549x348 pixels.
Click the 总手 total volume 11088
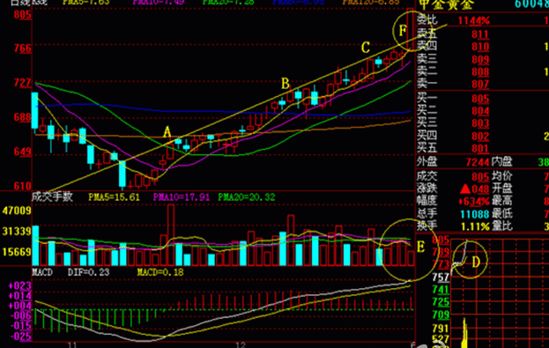pos(474,214)
